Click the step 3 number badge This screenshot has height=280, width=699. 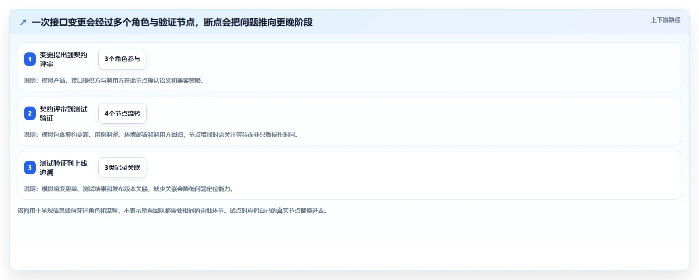click(30, 168)
